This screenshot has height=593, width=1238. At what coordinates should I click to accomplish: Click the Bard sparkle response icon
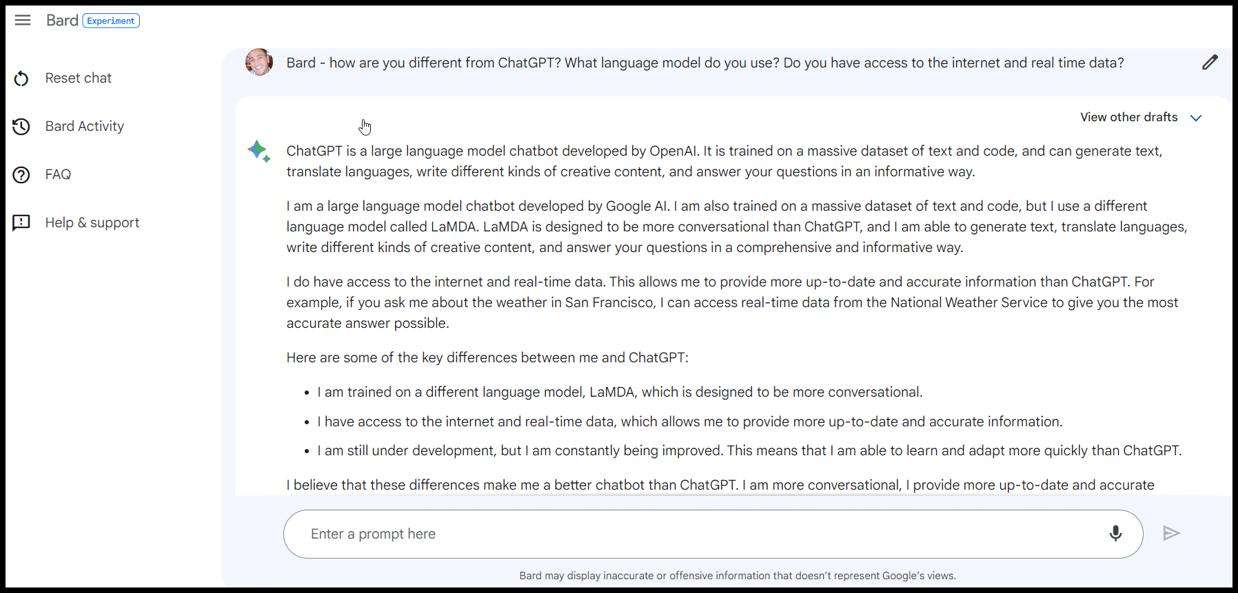pos(259,151)
